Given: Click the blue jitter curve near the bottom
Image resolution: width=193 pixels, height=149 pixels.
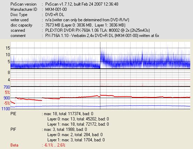Looking at the screenshot, I should (x=100, y=106).
